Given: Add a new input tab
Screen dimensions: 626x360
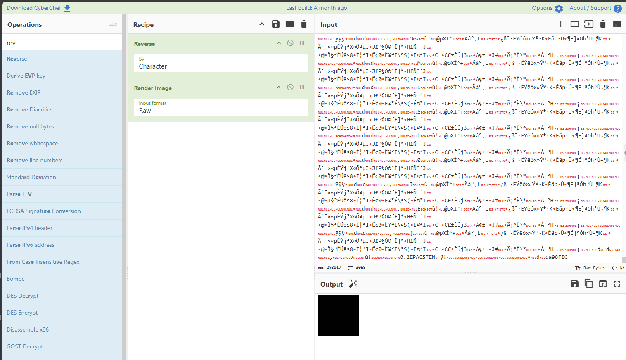Looking at the screenshot, I should click(560, 24).
